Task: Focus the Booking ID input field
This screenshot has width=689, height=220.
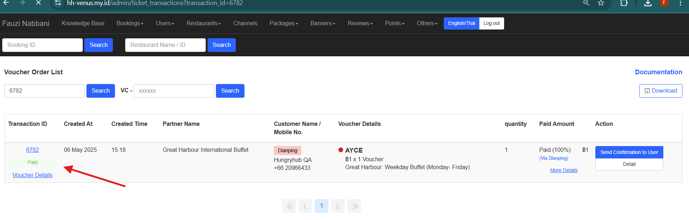Action: [42, 45]
